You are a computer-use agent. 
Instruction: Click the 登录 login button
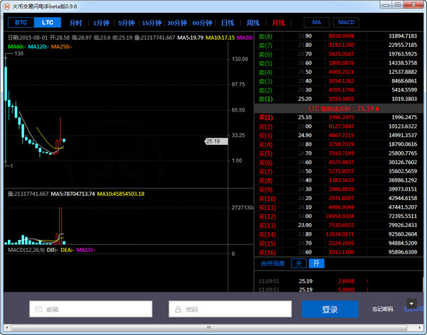point(330,309)
